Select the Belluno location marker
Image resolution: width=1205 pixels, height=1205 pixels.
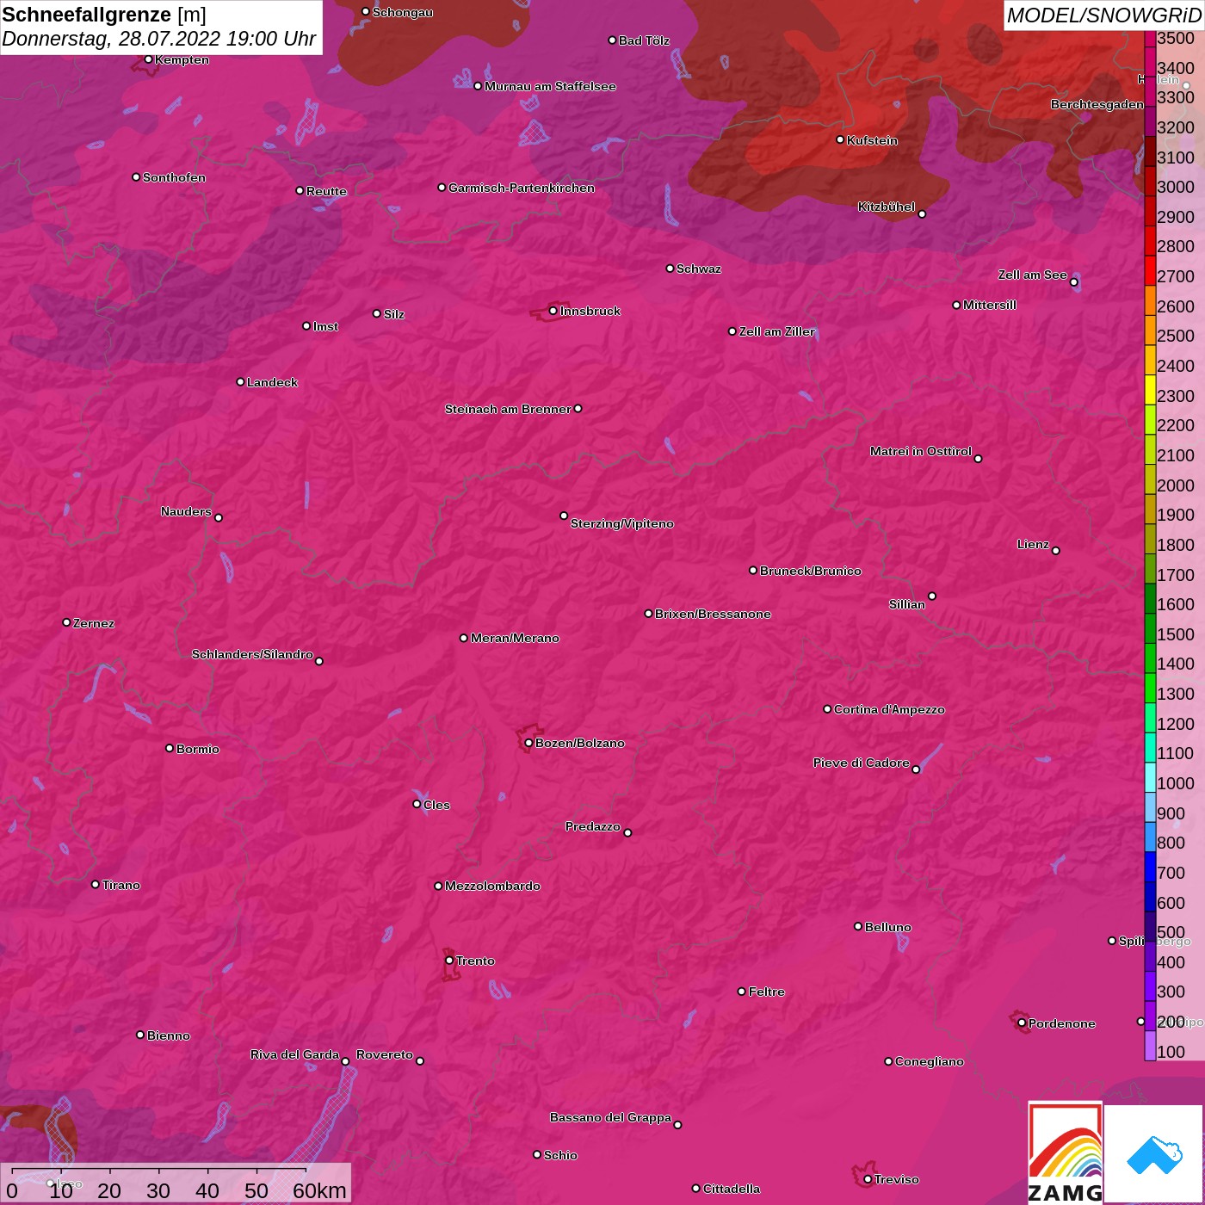pyautogui.click(x=857, y=926)
